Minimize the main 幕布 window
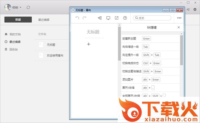200x123 pixels. pos(181,3)
